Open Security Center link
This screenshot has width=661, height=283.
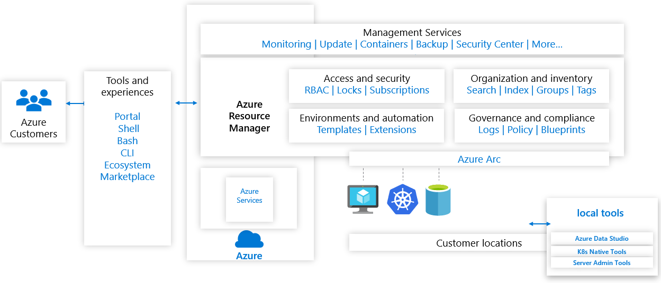click(x=490, y=44)
